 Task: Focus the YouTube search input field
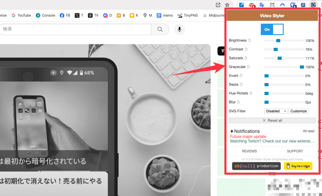click(x=75, y=29)
